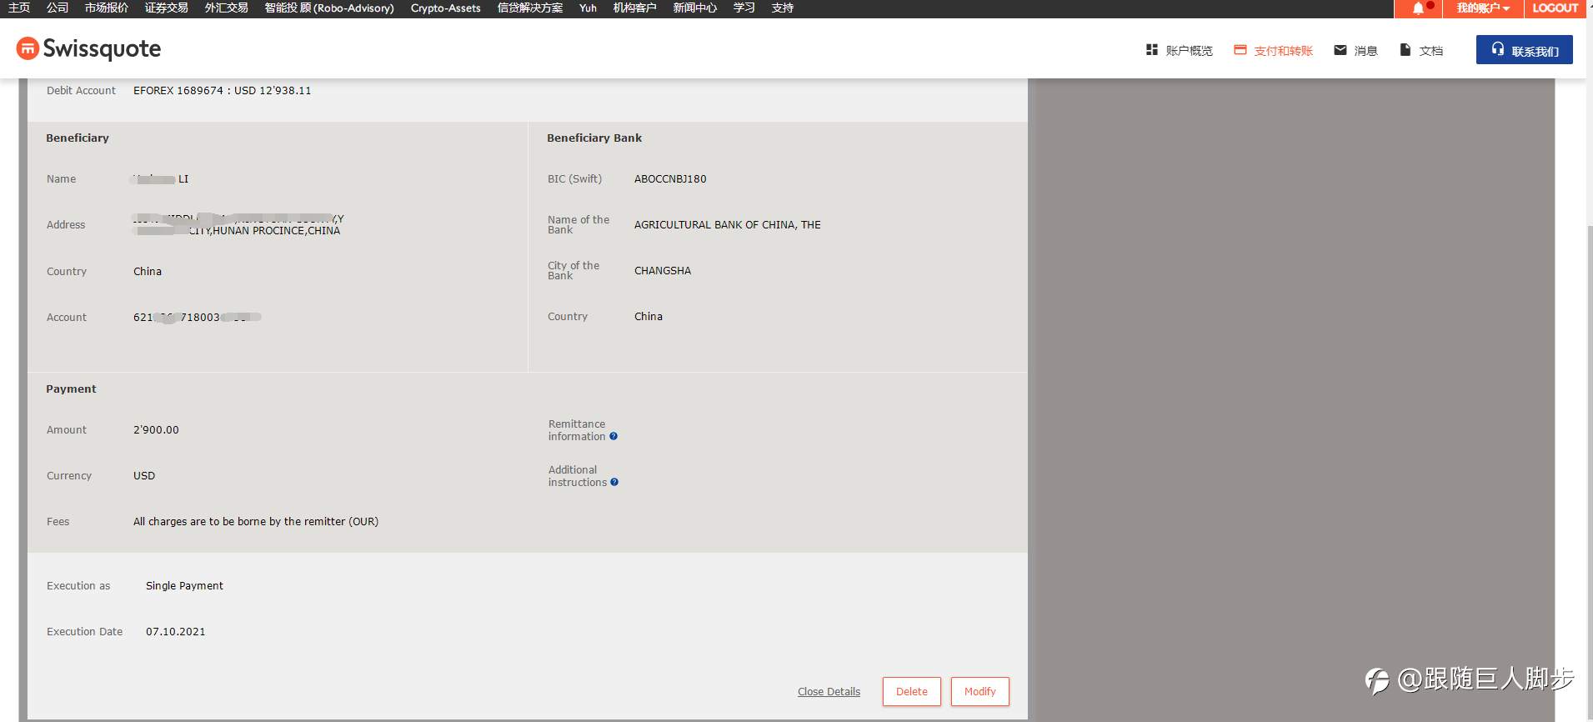Click the Beneficiary Bank heading

pos(594,138)
